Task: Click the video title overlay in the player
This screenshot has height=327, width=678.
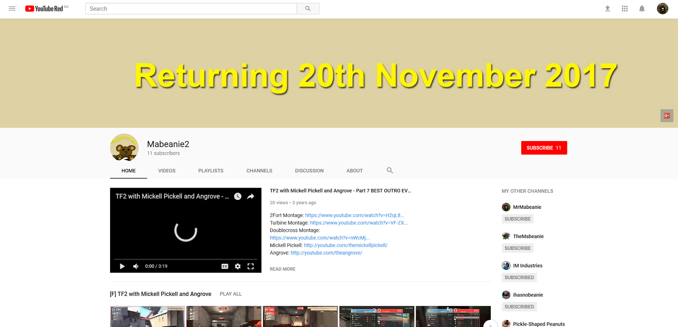Action: point(172,196)
